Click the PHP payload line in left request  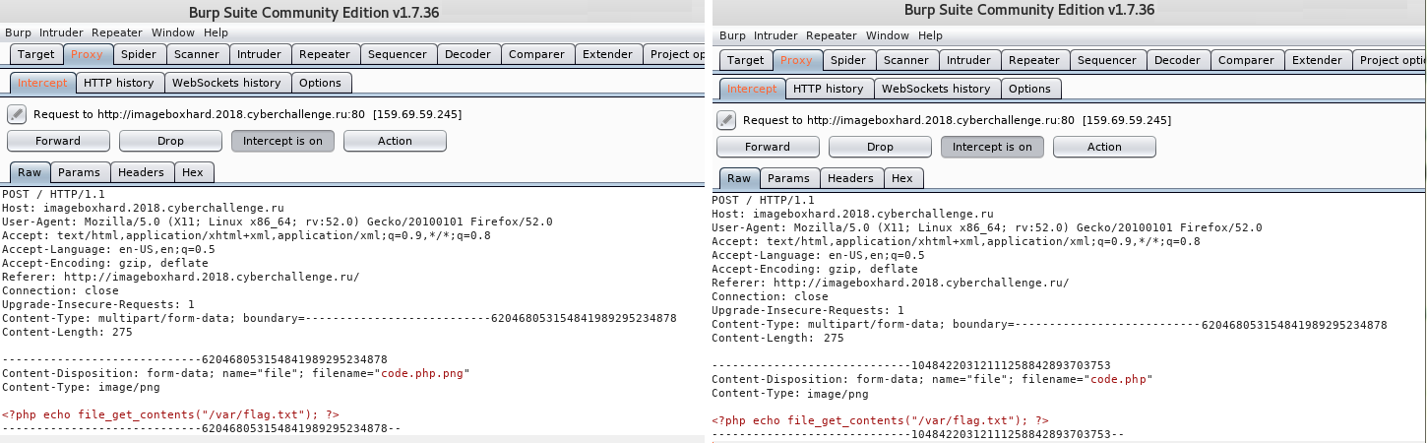170,415
